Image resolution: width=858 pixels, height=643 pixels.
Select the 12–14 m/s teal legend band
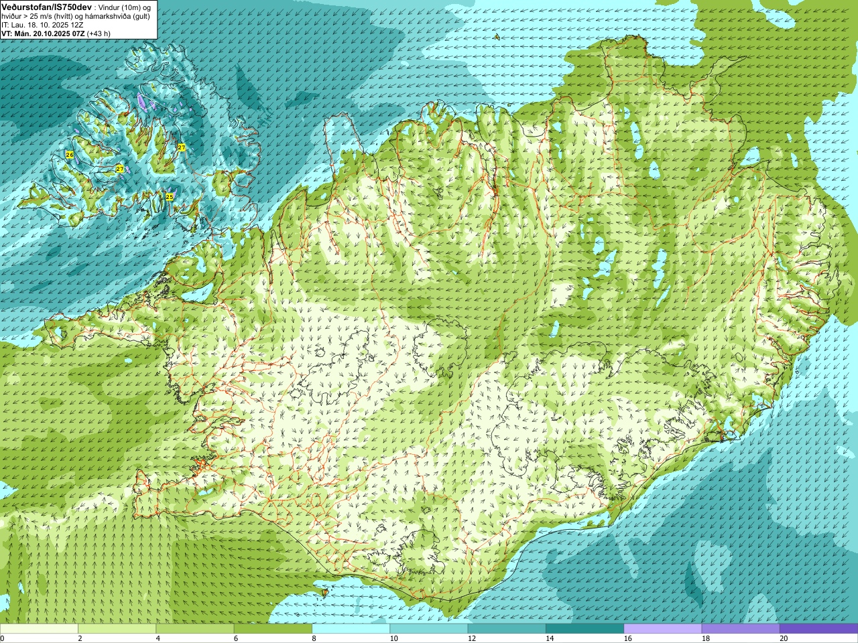[x=507, y=629]
